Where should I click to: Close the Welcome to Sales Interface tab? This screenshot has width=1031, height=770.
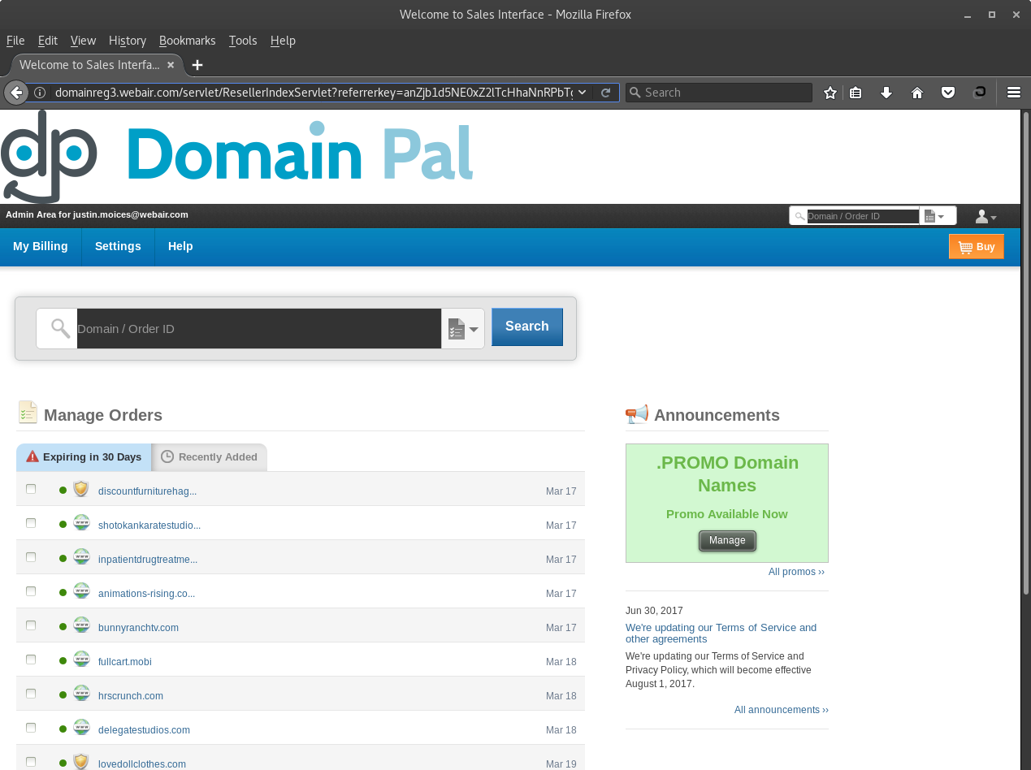point(171,65)
